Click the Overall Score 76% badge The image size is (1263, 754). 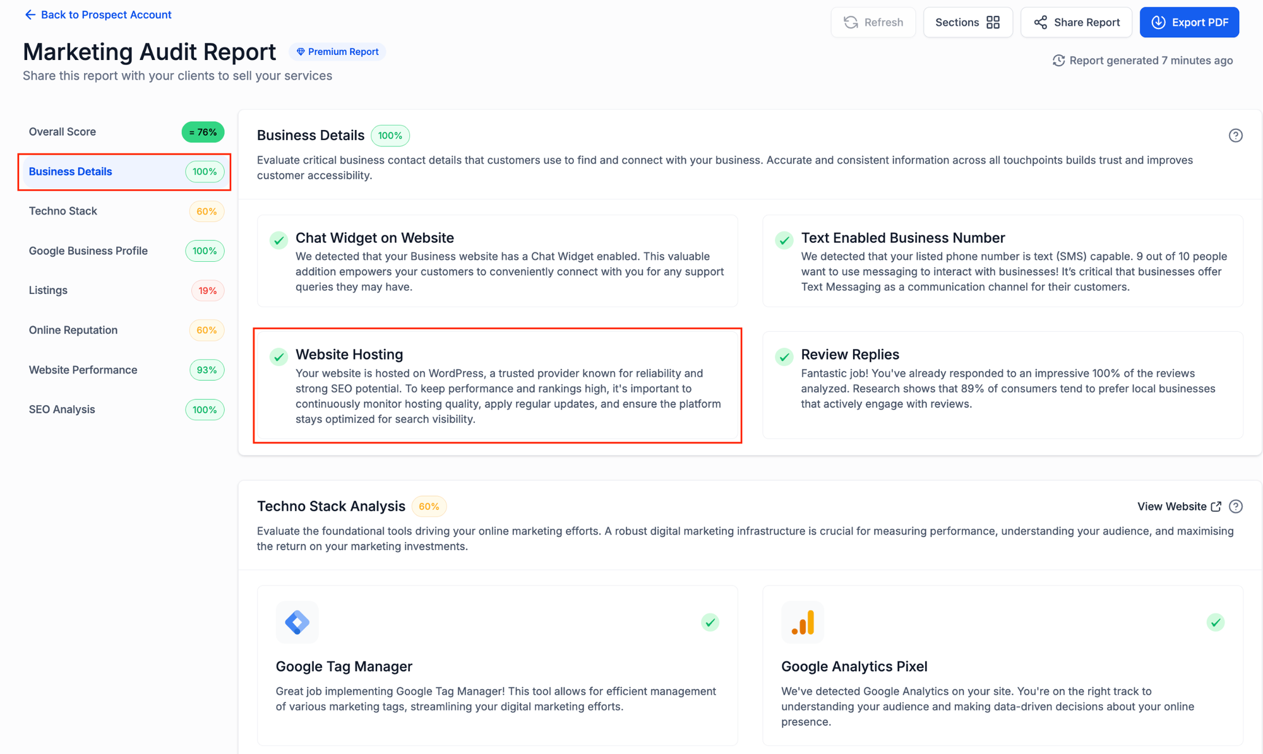tap(203, 132)
